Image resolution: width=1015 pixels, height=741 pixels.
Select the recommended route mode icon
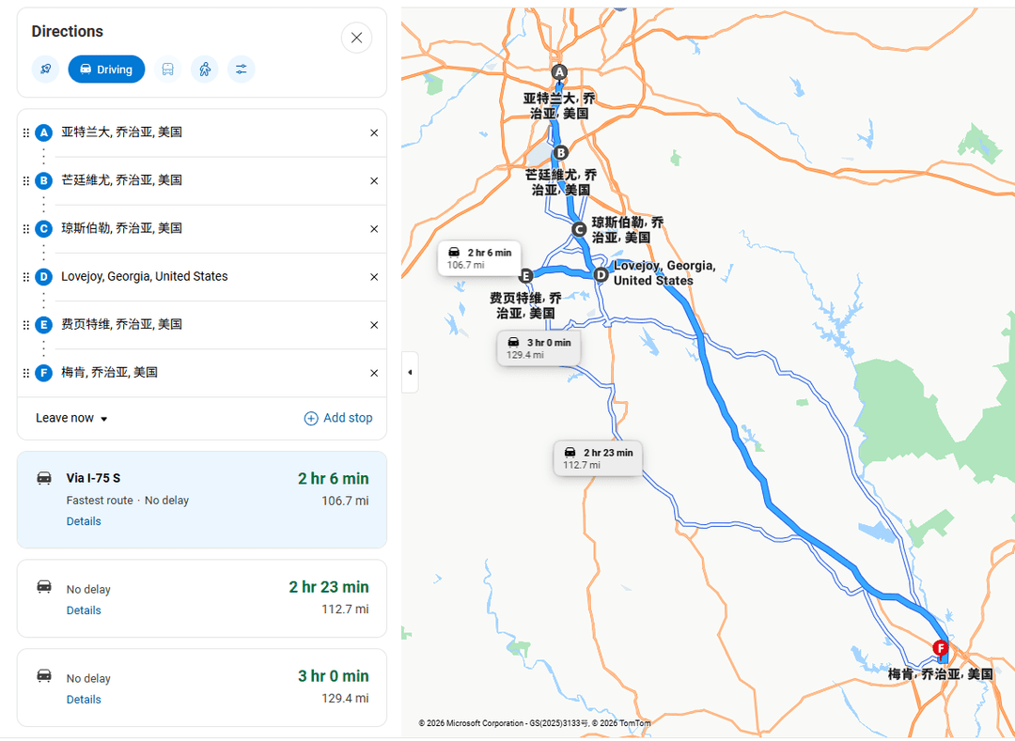pyautogui.click(x=45, y=69)
